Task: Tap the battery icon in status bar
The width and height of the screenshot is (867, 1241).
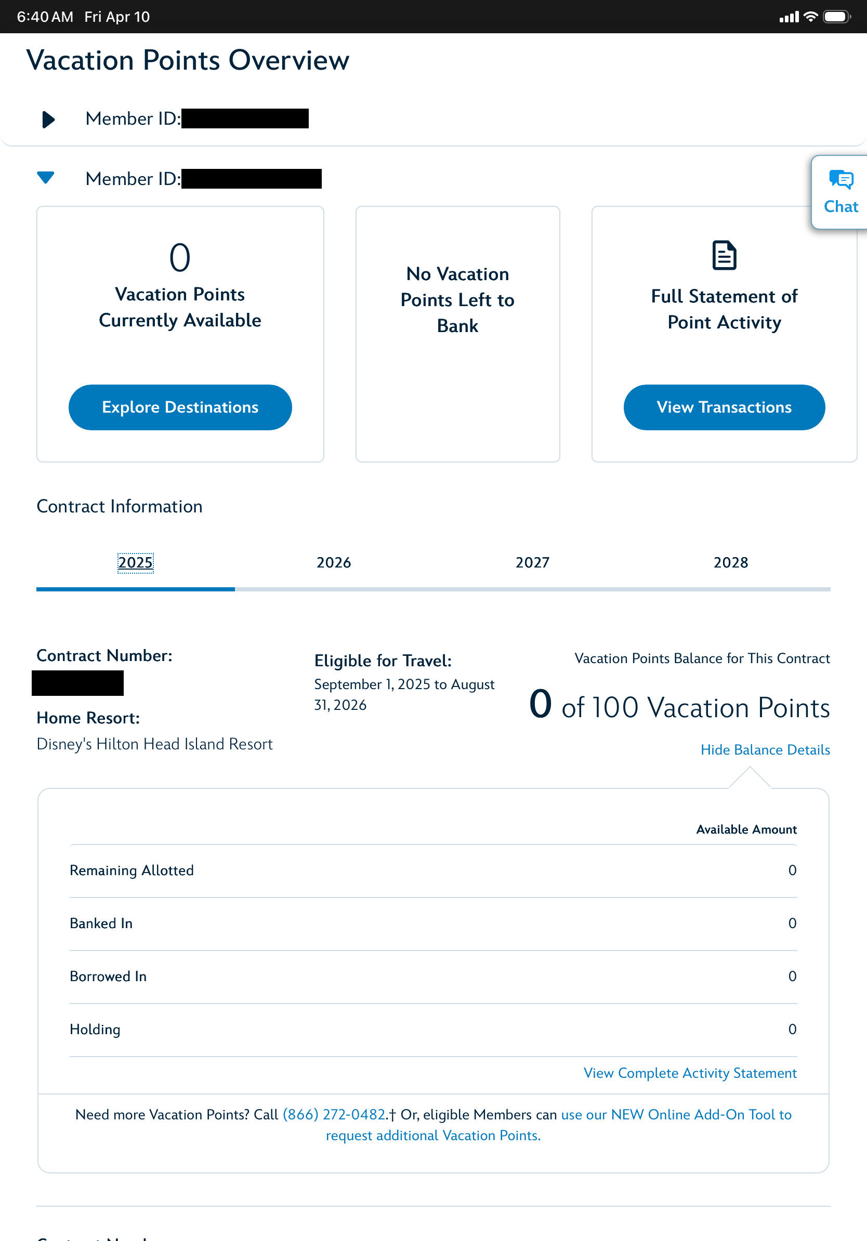Action: pyautogui.click(x=836, y=17)
